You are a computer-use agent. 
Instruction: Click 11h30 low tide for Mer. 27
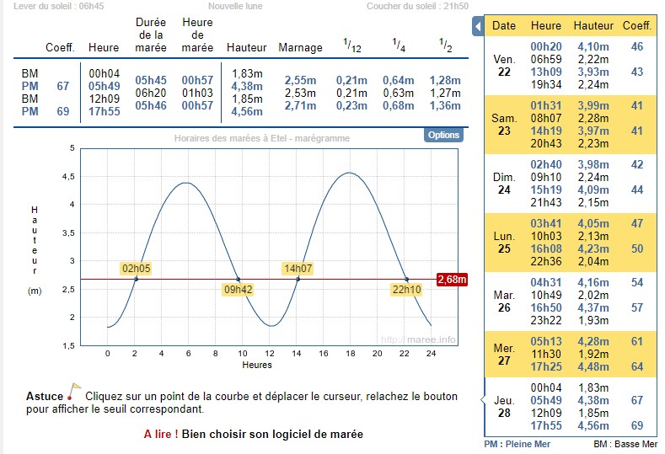[x=546, y=354]
